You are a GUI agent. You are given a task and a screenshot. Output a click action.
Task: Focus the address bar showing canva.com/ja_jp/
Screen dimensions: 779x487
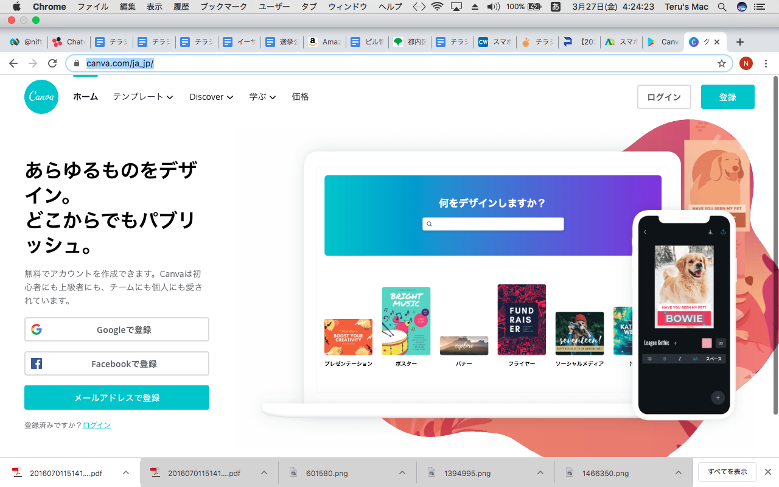[400, 63]
